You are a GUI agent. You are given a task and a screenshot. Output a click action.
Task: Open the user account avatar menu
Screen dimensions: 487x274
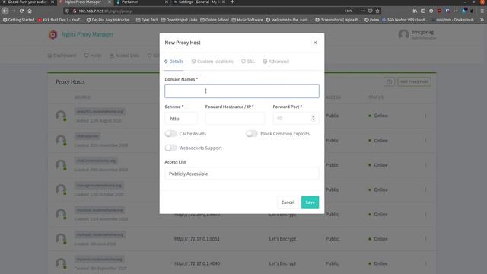(404, 34)
